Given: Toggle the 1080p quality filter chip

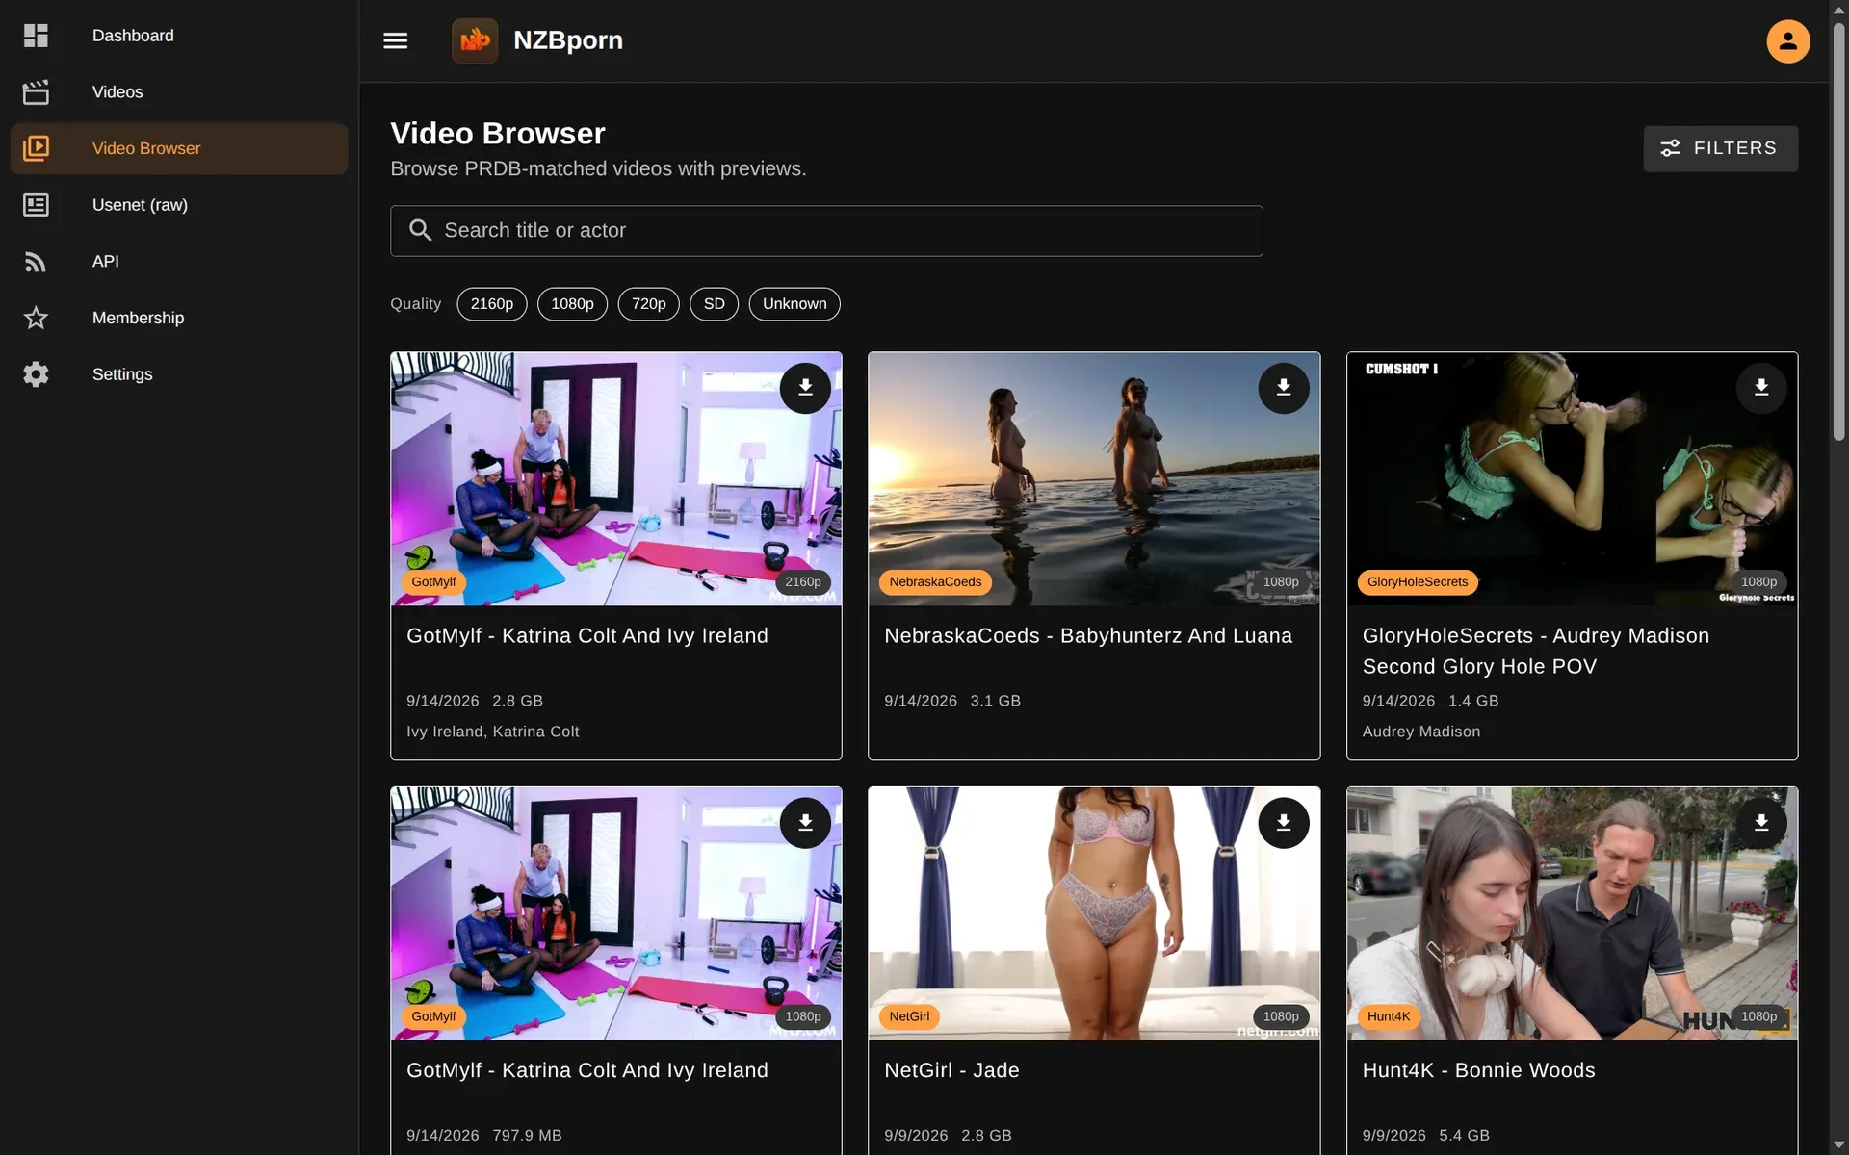Looking at the screenshot, I should point(572,304).
